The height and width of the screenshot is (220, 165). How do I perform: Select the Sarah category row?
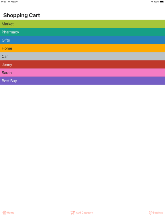[82, 73]
